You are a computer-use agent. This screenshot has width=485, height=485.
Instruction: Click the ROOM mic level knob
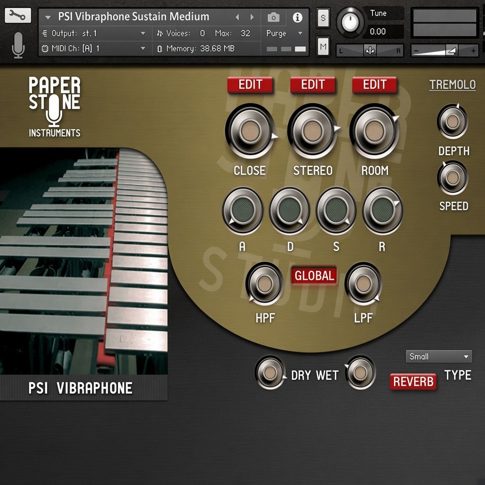coord(374,131)
